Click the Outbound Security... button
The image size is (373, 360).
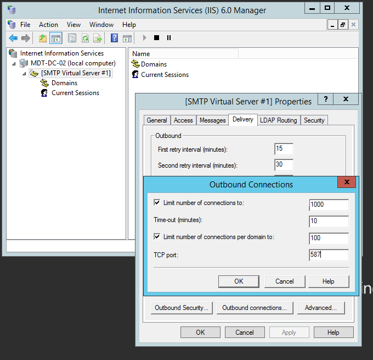[x=182, y=308]
